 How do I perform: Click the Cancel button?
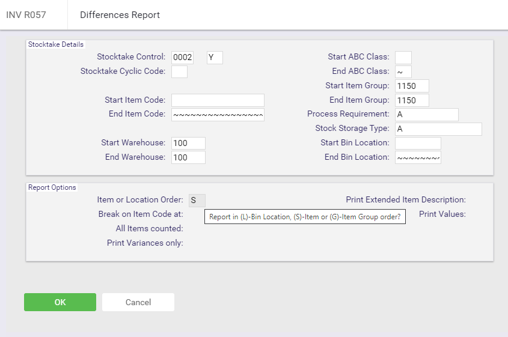coord(138,302)
